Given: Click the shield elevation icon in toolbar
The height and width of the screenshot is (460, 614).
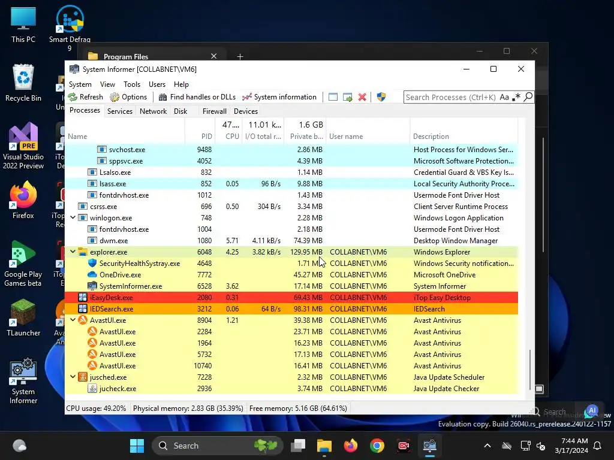Looking at the screenshot, I should click(x=381, y=97).
